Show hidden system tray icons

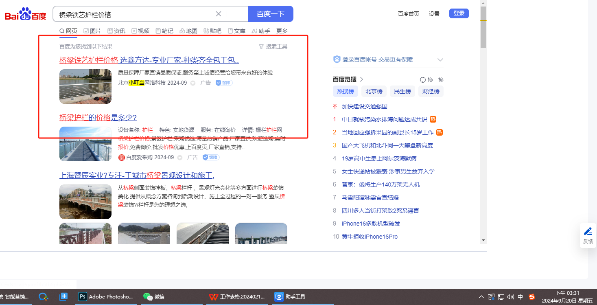click(x=481, y=297)
